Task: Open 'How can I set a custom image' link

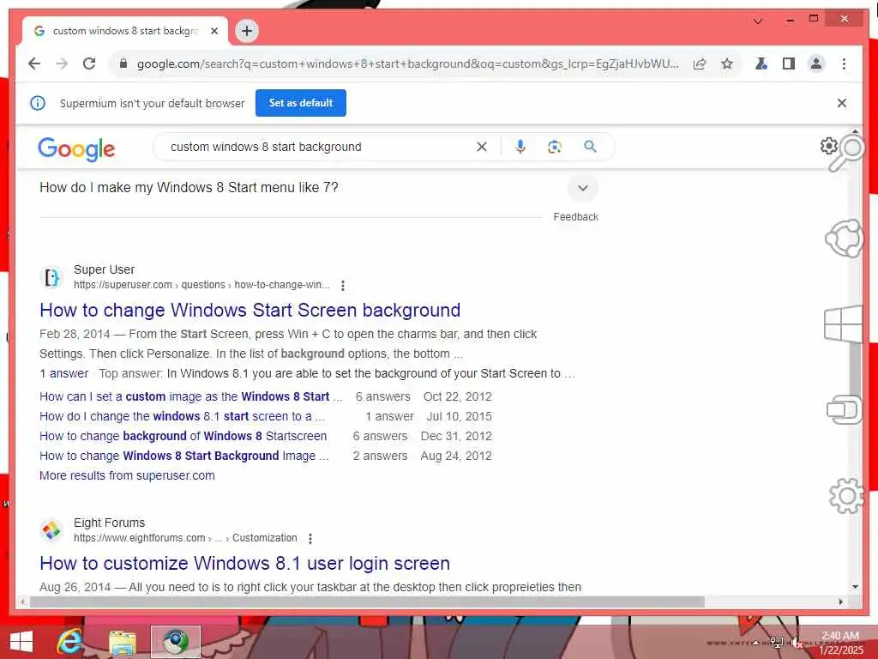Action: pyautogui.click(x=191, y=396)
